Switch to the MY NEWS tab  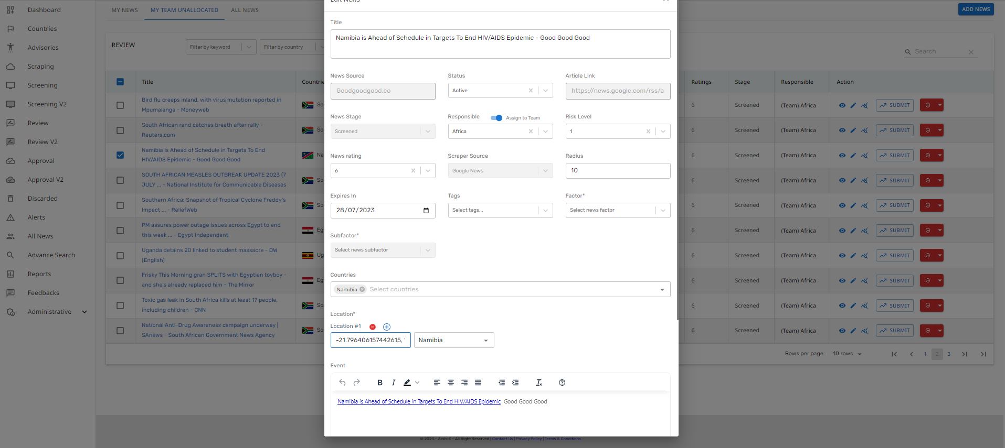coord(124,10)
